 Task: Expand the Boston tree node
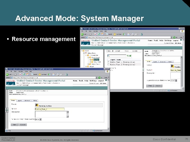pos(90,60)
